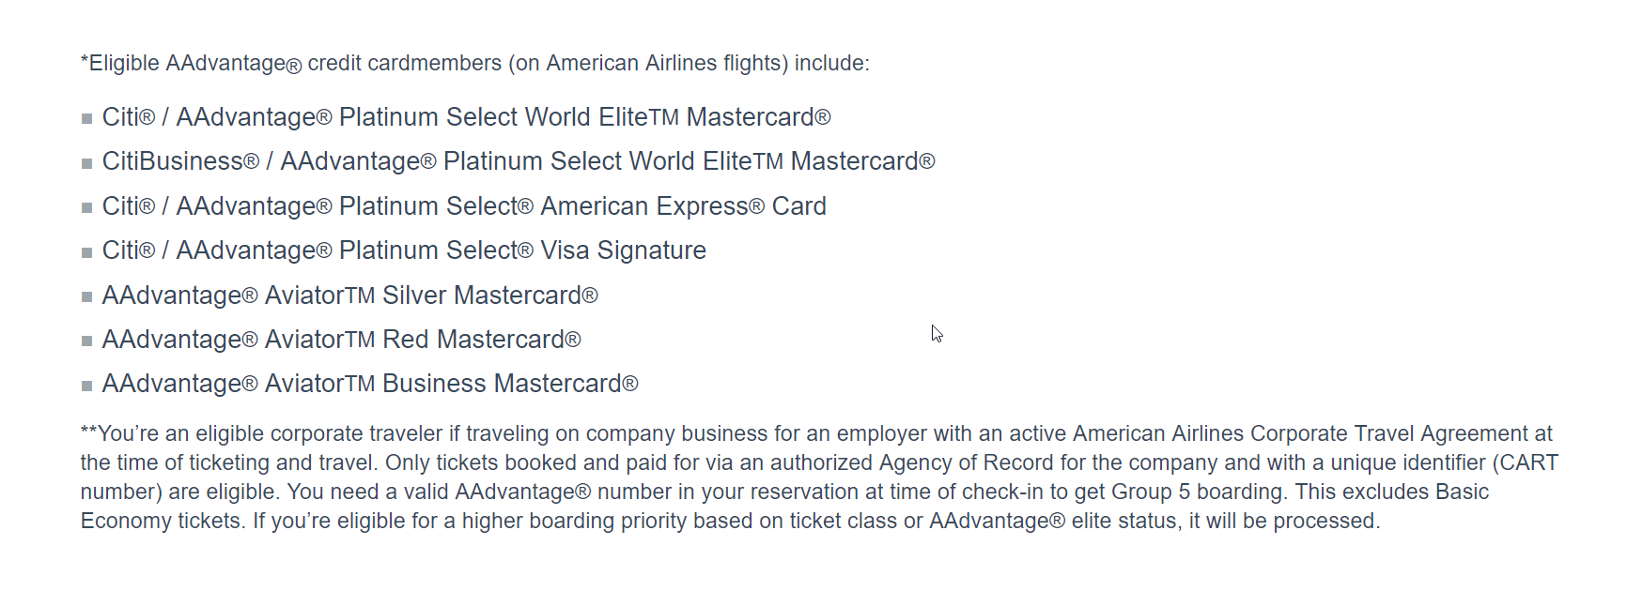Image resolution: width=1627 pixels, height=591 pixels.
Task: Select the AAdvantage Aviator Silver Mastercard entry
Action: (349, 295)
